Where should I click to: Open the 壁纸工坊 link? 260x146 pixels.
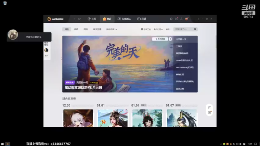[x=146, y=29]
